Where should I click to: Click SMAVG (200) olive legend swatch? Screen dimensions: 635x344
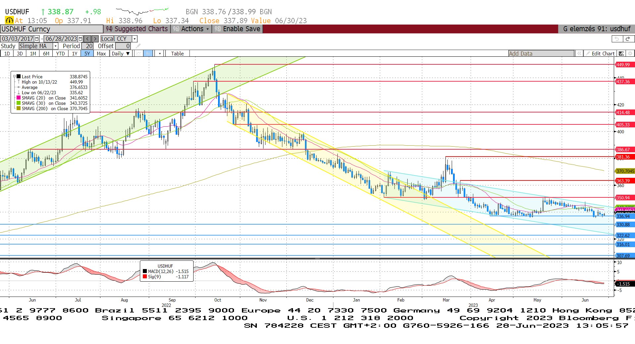(x=19, y=108)
